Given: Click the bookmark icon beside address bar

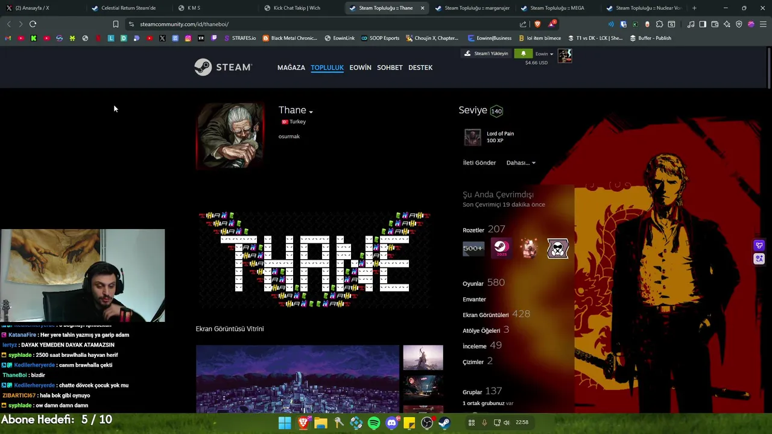Looking at the screenshot, I should pyautogui.click(x=115, y=24).
